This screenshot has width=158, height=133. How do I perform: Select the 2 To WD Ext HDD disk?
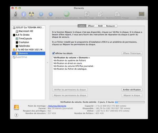click(29, 49)
